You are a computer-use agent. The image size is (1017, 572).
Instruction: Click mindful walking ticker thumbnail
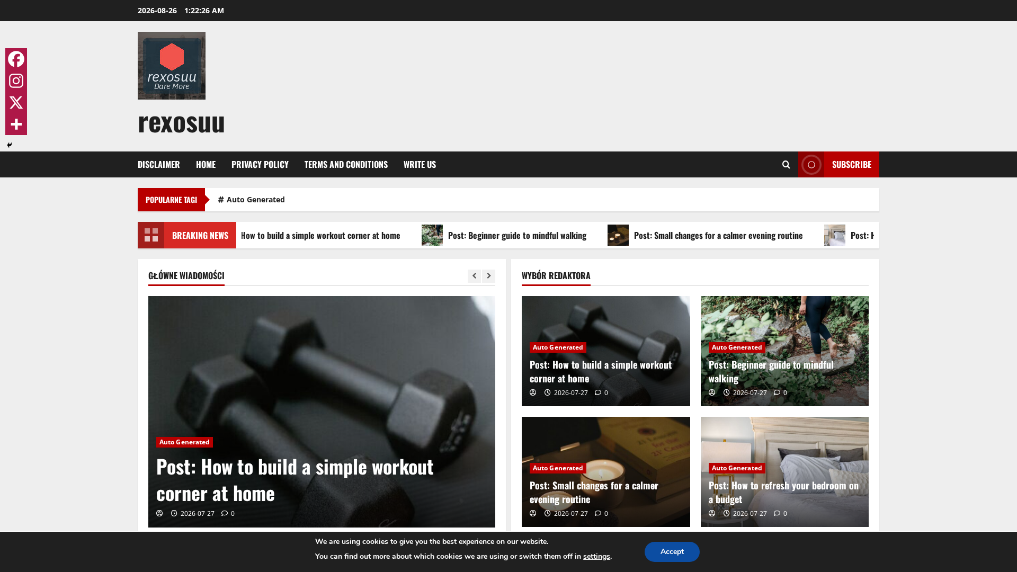[x=432, y=235]
